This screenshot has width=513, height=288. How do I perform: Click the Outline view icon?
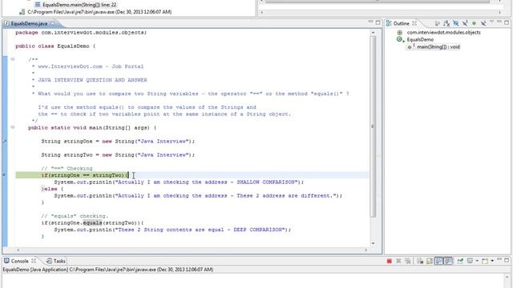(389, 23)
